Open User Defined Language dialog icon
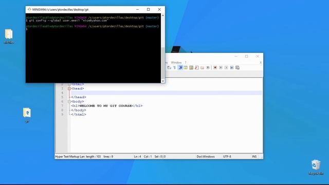 point(186,67)
